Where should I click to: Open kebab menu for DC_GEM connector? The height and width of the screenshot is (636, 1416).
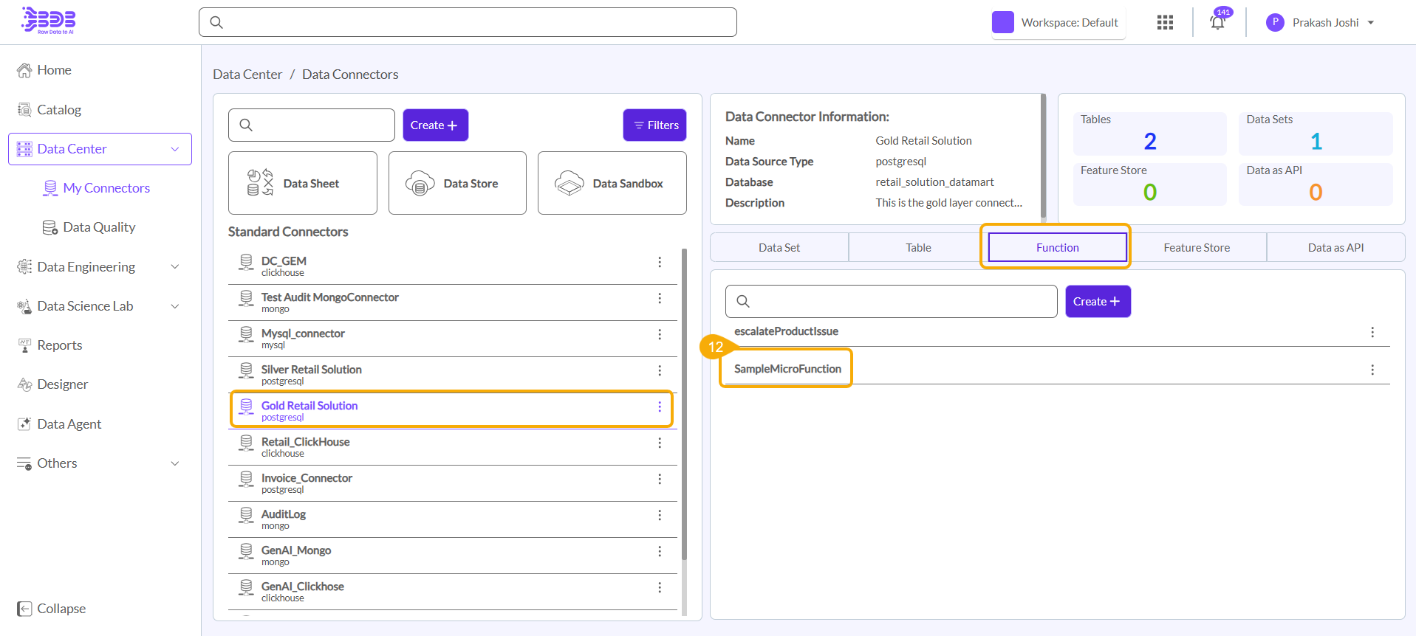coord(660,262)
